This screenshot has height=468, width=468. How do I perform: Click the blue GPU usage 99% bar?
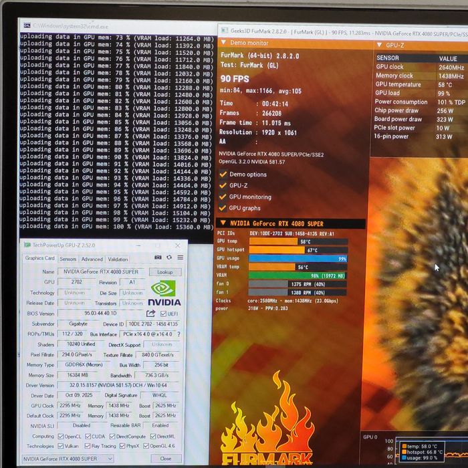(x=298, y=259)
